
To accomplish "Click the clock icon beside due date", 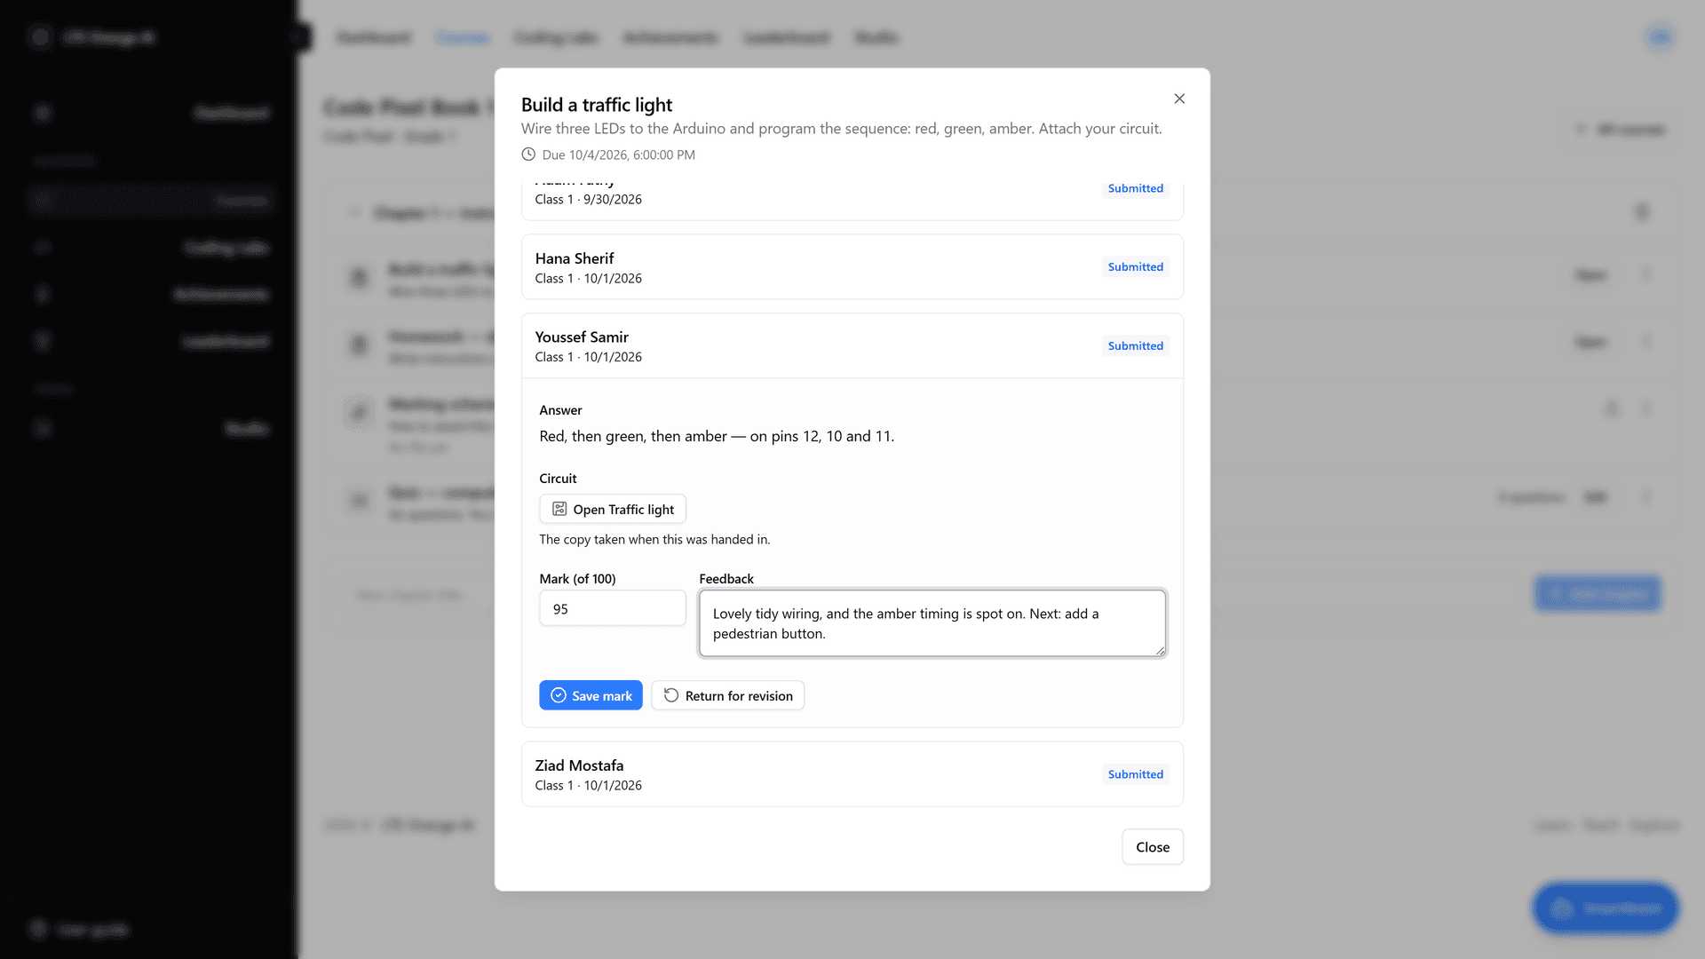I will coord(528,155).
